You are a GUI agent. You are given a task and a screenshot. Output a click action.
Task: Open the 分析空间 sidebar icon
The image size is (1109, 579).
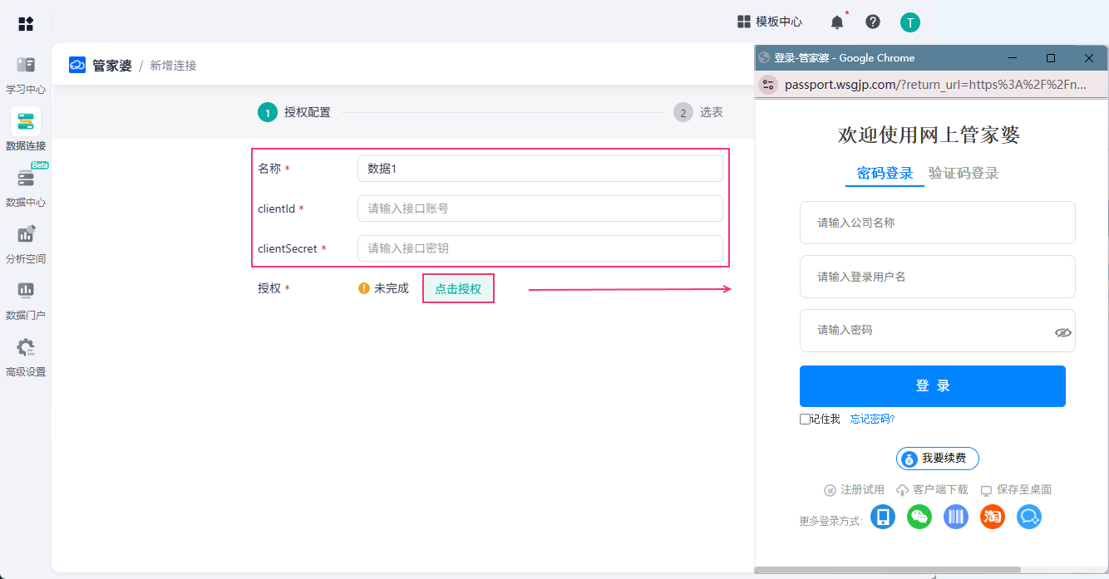point(26,234)
